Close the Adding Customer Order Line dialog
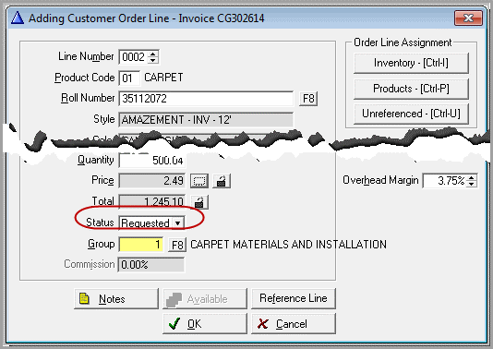 [468, 18]
